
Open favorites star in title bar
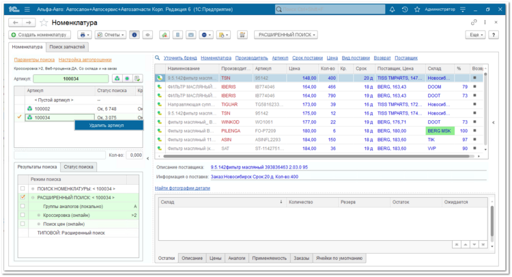[417, 10]
